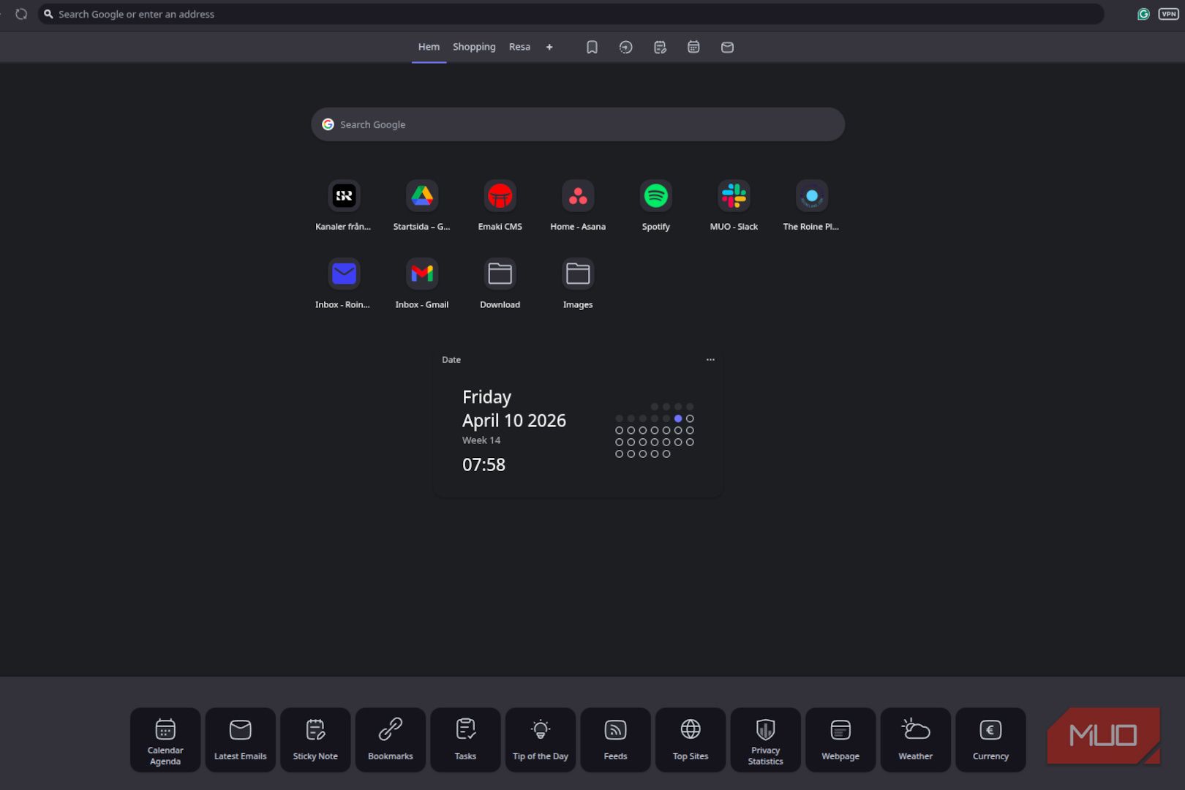
Task: Switch to the Shopping tab
Action: pos(474,47)
